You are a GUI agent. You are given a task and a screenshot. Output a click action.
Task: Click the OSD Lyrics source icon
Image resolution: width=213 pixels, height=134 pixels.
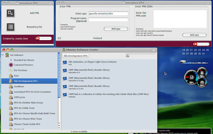click(11, 97)
